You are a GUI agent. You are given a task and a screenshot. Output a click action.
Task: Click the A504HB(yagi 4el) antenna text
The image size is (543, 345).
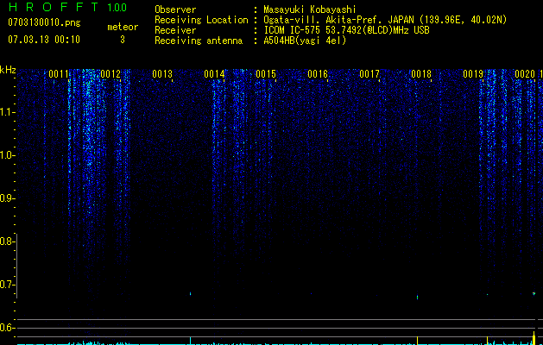[305, 41]
